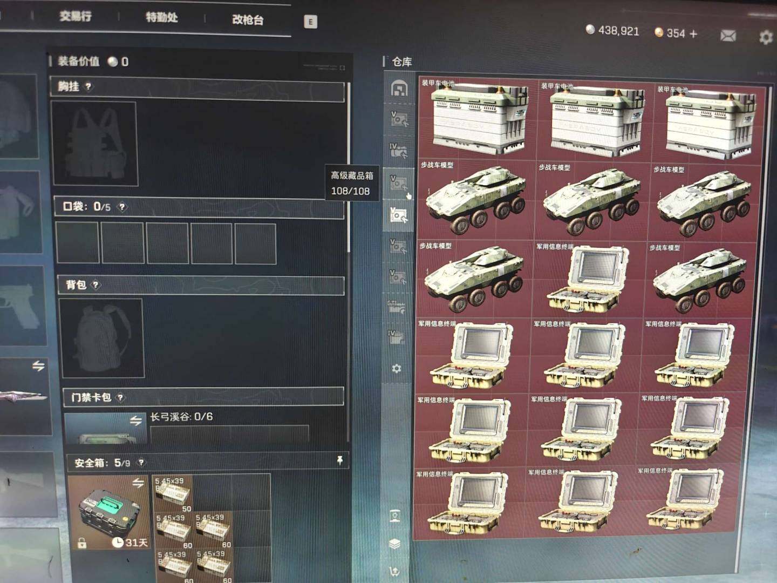The width and height of the screenshot is (777, 583).
Task: Open warehouse container settings gear
Action: (x=397, y=368)
